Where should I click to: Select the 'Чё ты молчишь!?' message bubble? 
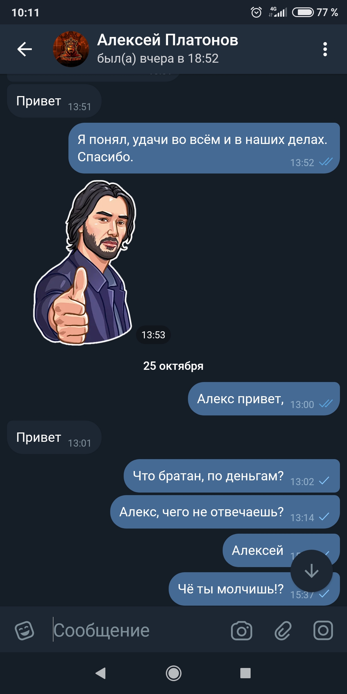[x=254, y=589]
